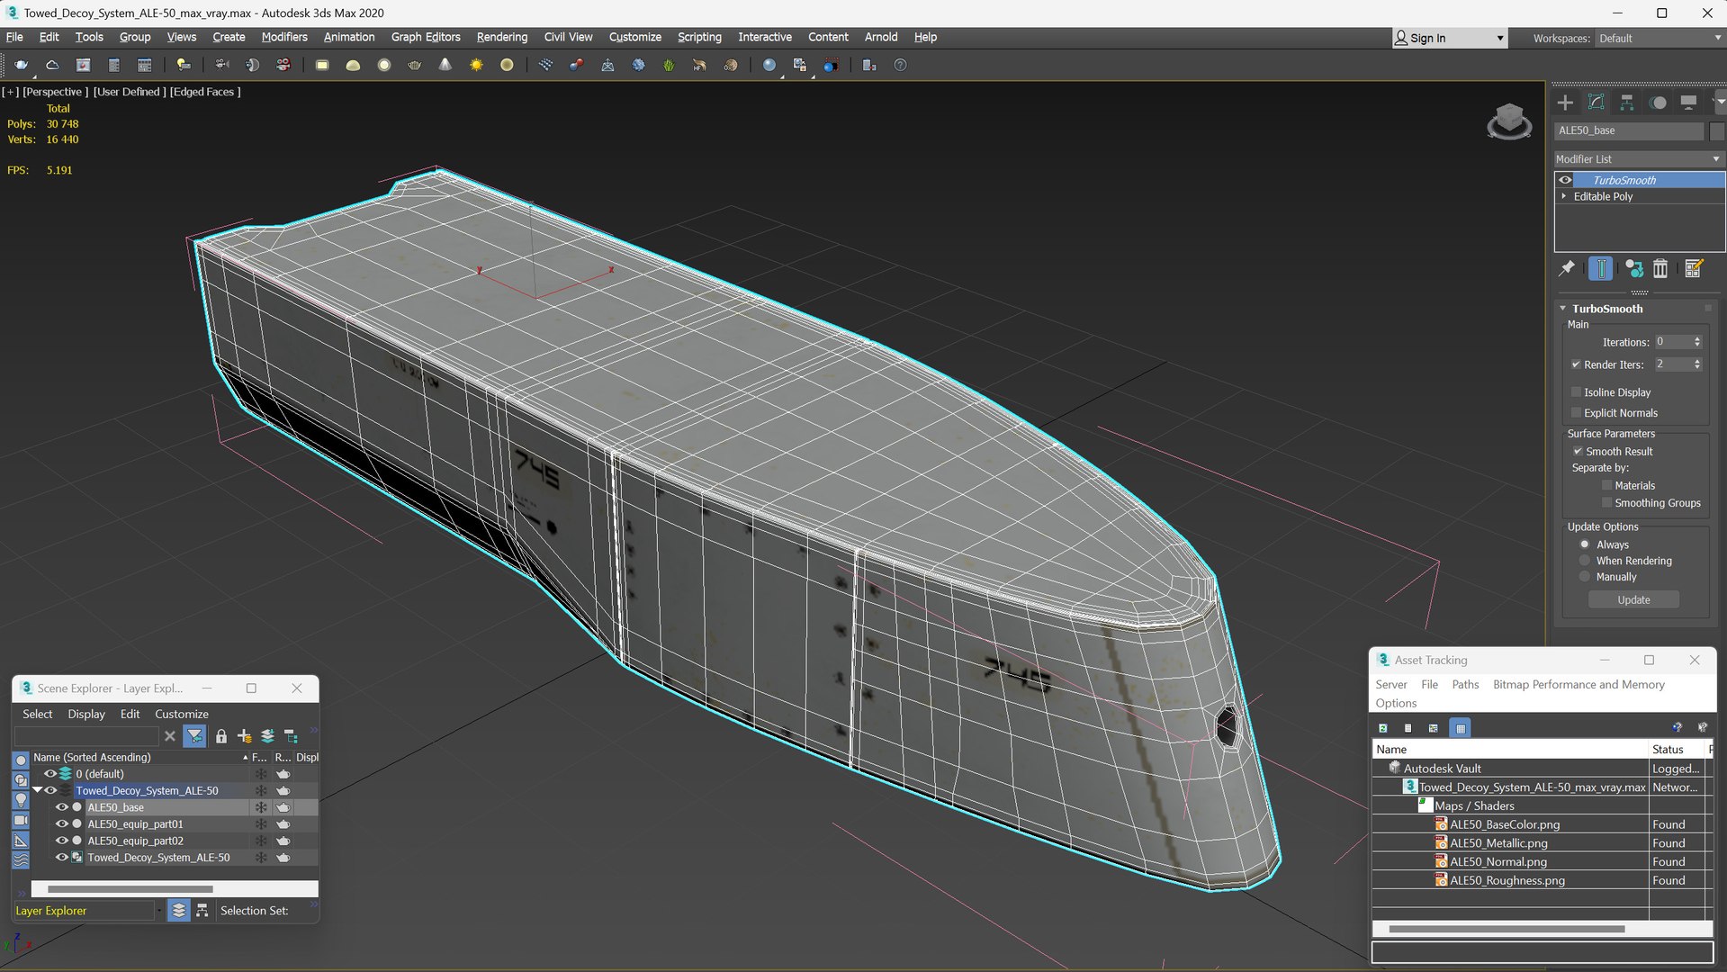
Task: Click the lock icon in Scene Explorer
Action: coord(221,736)
